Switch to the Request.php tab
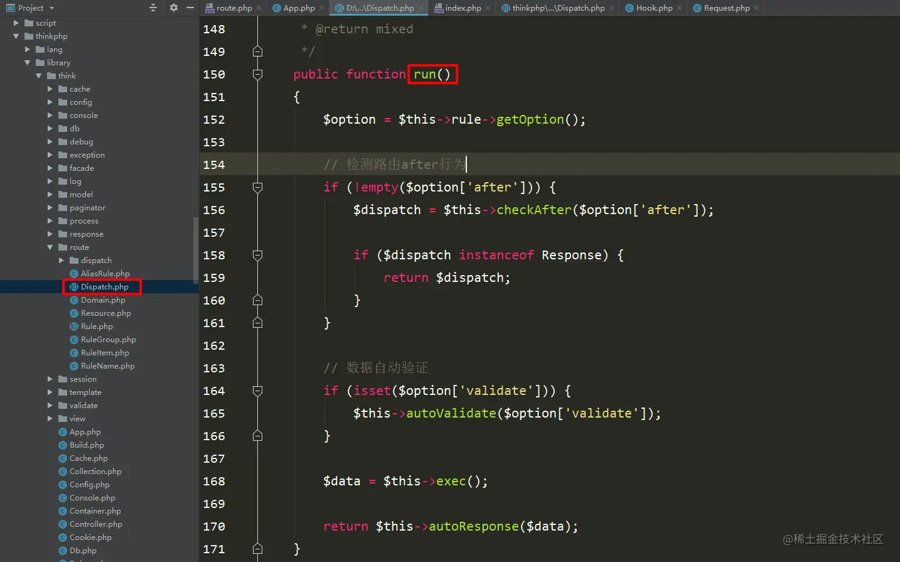This screenshot has width=900, height=562. (727, 8)
